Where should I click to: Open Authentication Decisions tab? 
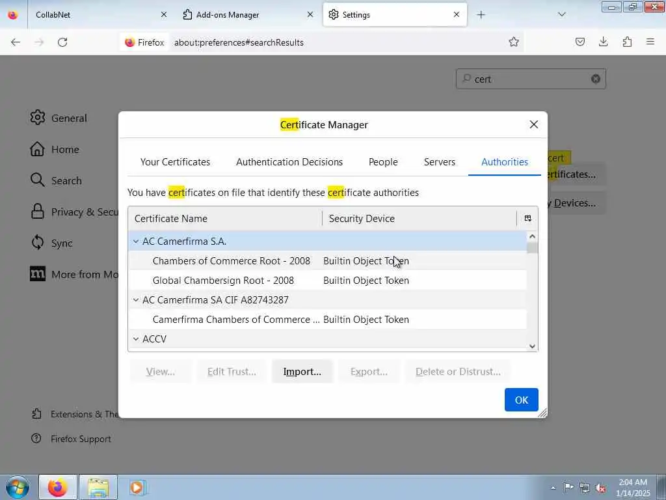(289, 162)
